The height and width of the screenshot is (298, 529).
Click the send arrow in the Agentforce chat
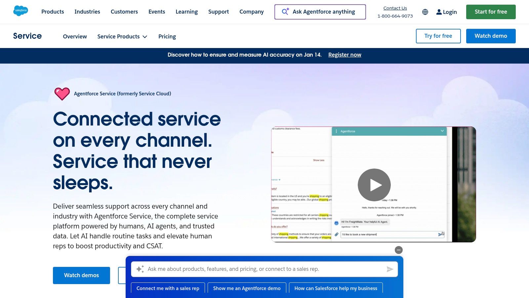tap(441, 234)
